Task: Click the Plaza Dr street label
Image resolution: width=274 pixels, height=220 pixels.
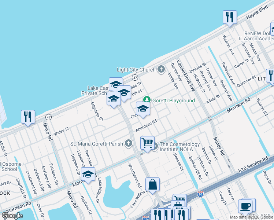Action: (x=267, y=177)
